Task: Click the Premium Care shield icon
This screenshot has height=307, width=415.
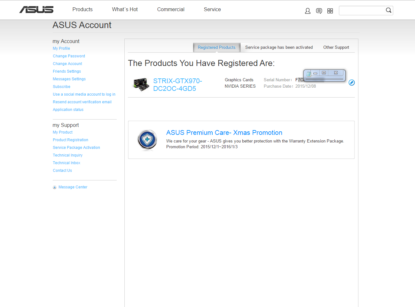Action: [x=147, y=140]
